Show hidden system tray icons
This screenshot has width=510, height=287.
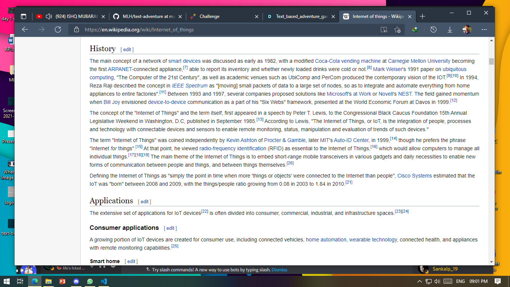tap(420, 281)
